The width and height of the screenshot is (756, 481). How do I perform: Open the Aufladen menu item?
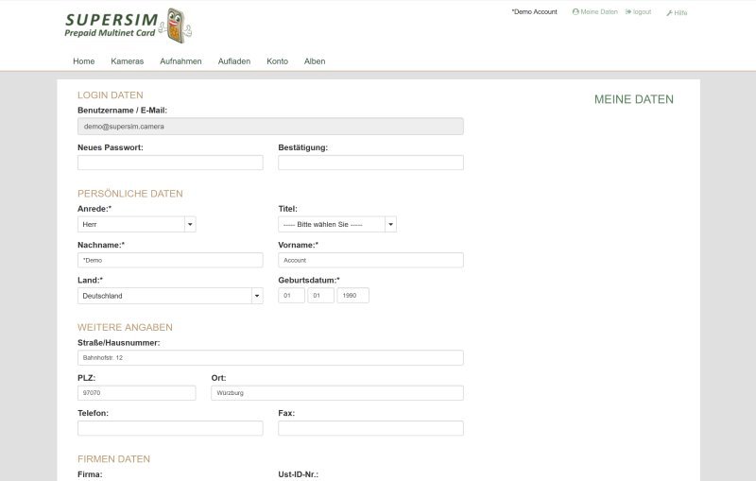(x=234, y=61)
